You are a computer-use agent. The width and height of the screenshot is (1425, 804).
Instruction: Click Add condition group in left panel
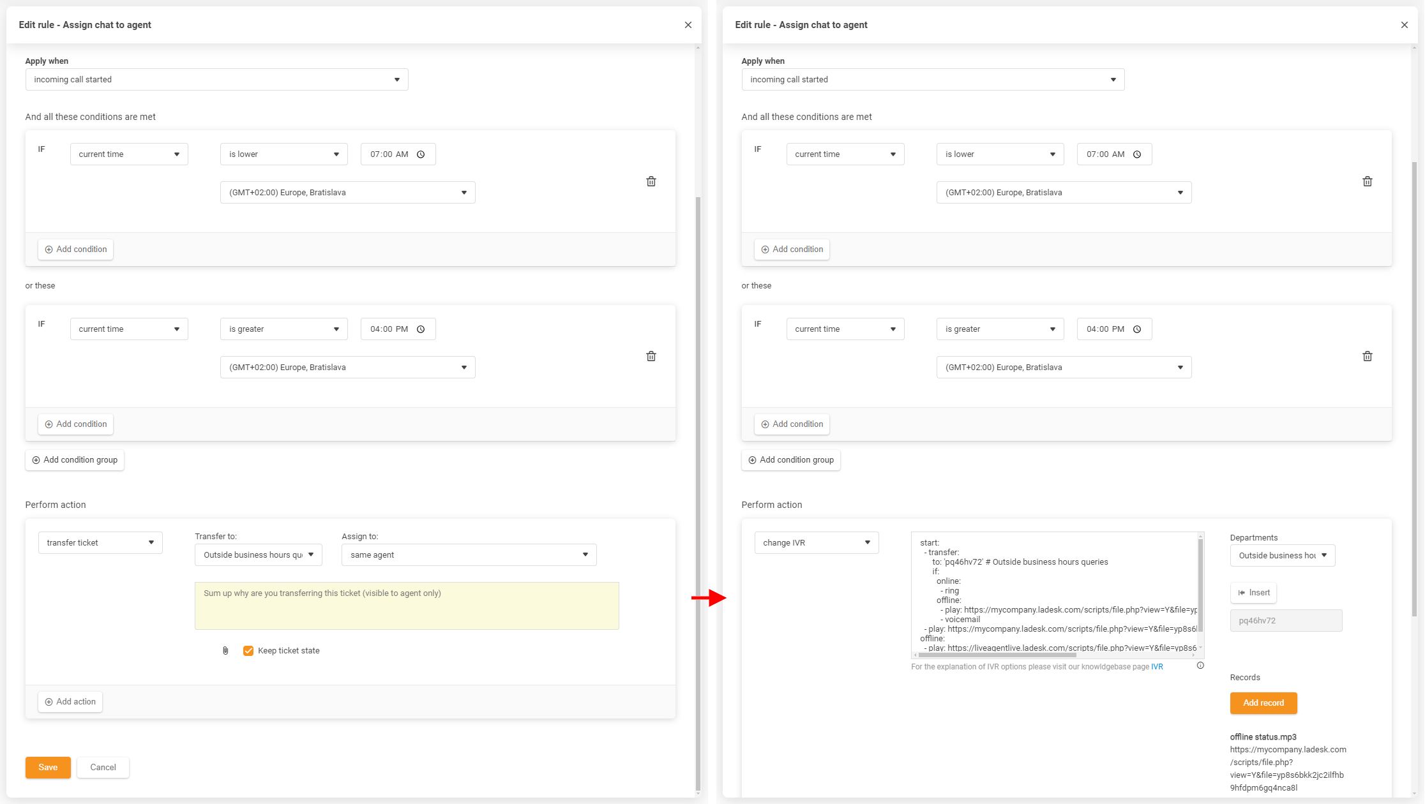[x=75, y=460]
